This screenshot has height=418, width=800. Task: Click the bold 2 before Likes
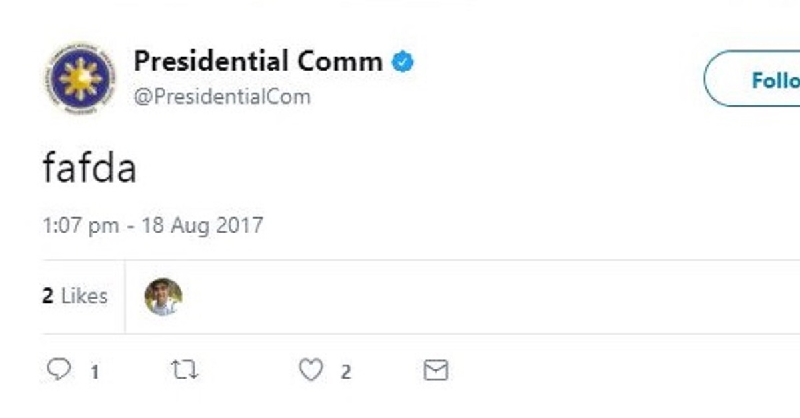point(47,296)
